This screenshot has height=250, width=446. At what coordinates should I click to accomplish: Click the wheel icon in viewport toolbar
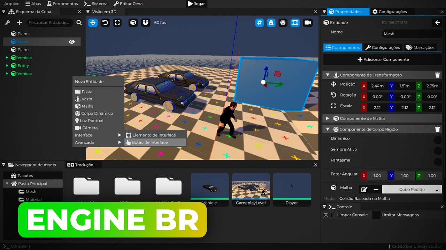pyautogui.click(x=283, y=23)
